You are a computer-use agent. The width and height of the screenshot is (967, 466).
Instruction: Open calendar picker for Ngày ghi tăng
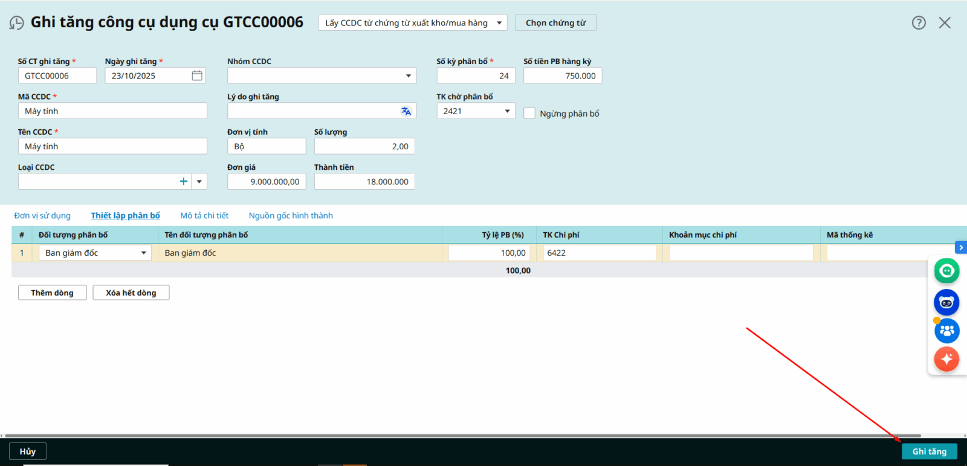(x=197, y=76)
